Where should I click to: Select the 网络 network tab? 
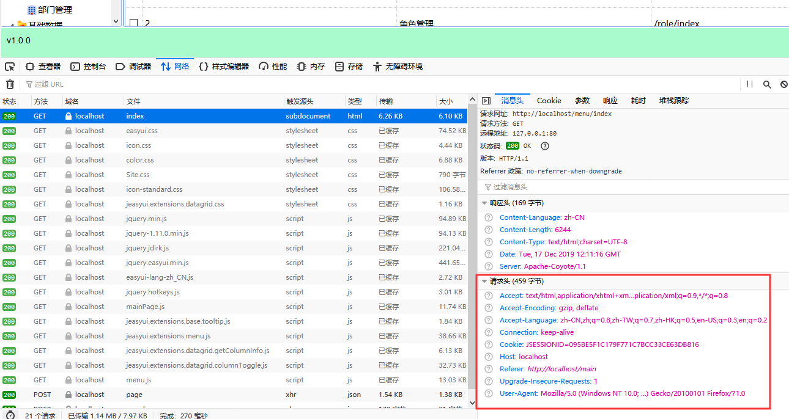[175, 67]
